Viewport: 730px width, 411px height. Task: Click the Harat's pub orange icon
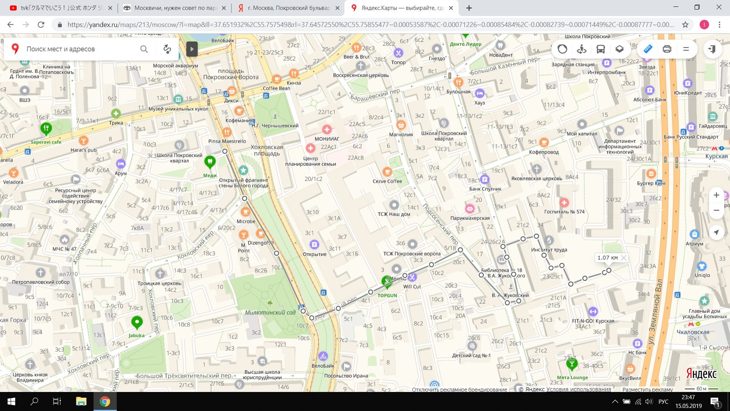84,140
